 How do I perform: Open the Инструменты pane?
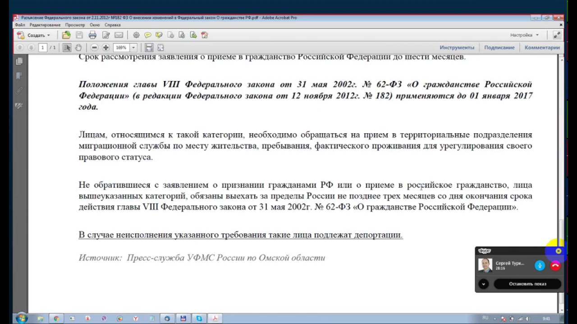point(457,47)
